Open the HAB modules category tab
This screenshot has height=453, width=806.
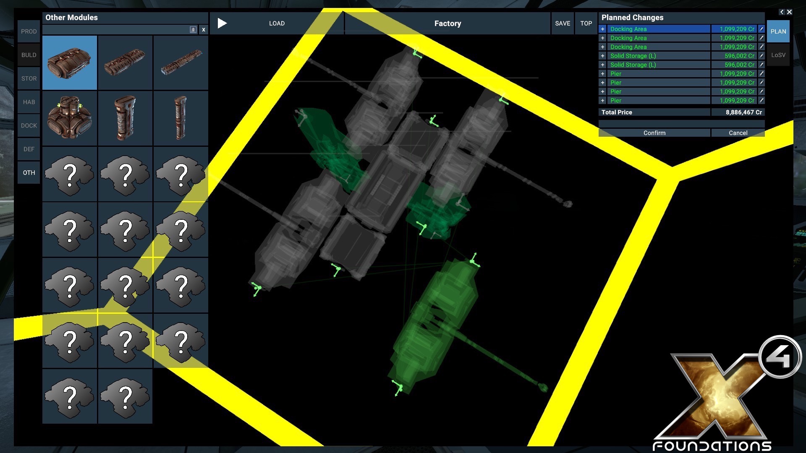29,102
